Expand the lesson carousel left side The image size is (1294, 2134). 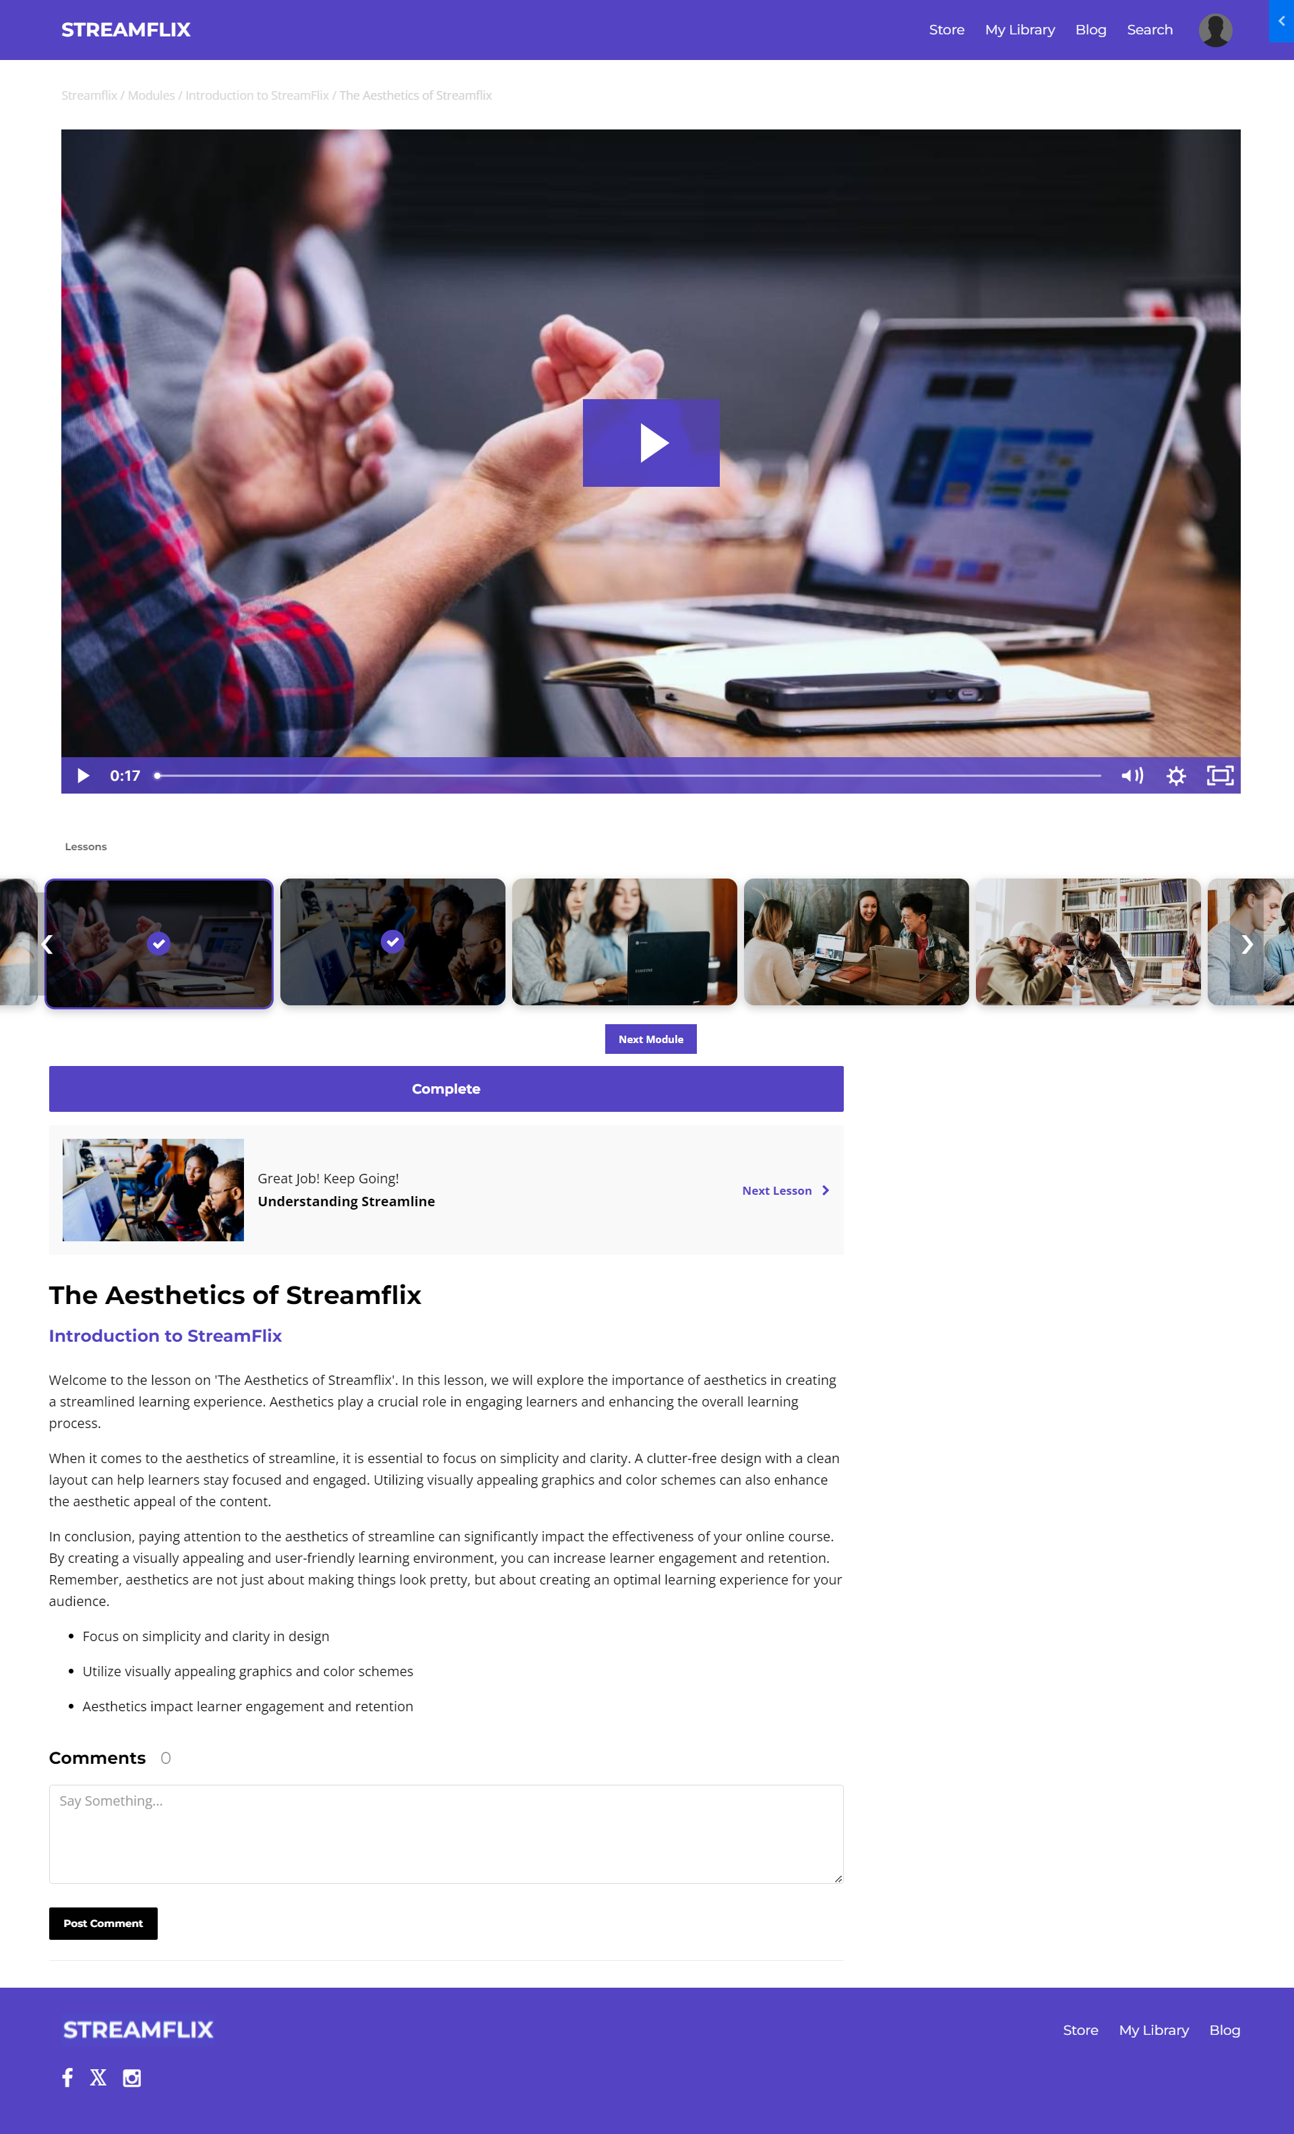pyautogui.click(x=44, y=942)
